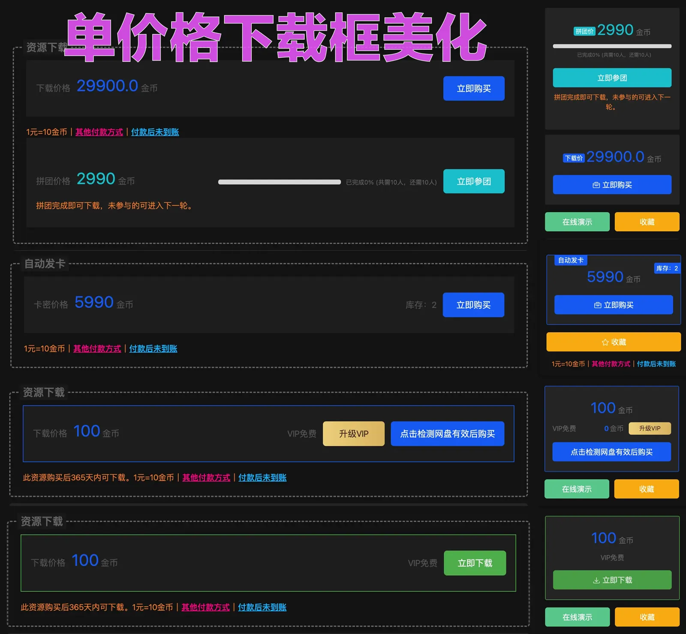Image resolution: width=686 pixels, height=634 pixels.
Task: Click 点击检测网盘有效后购买 in the card with 0 金币
Action: pos(611,452)
